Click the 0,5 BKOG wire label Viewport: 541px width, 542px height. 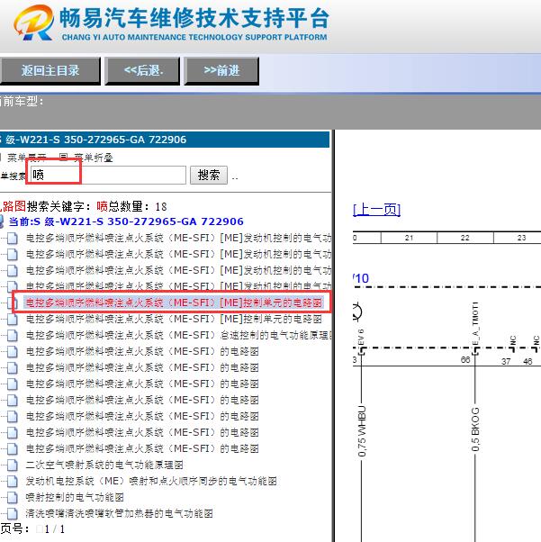pos(475,429)
